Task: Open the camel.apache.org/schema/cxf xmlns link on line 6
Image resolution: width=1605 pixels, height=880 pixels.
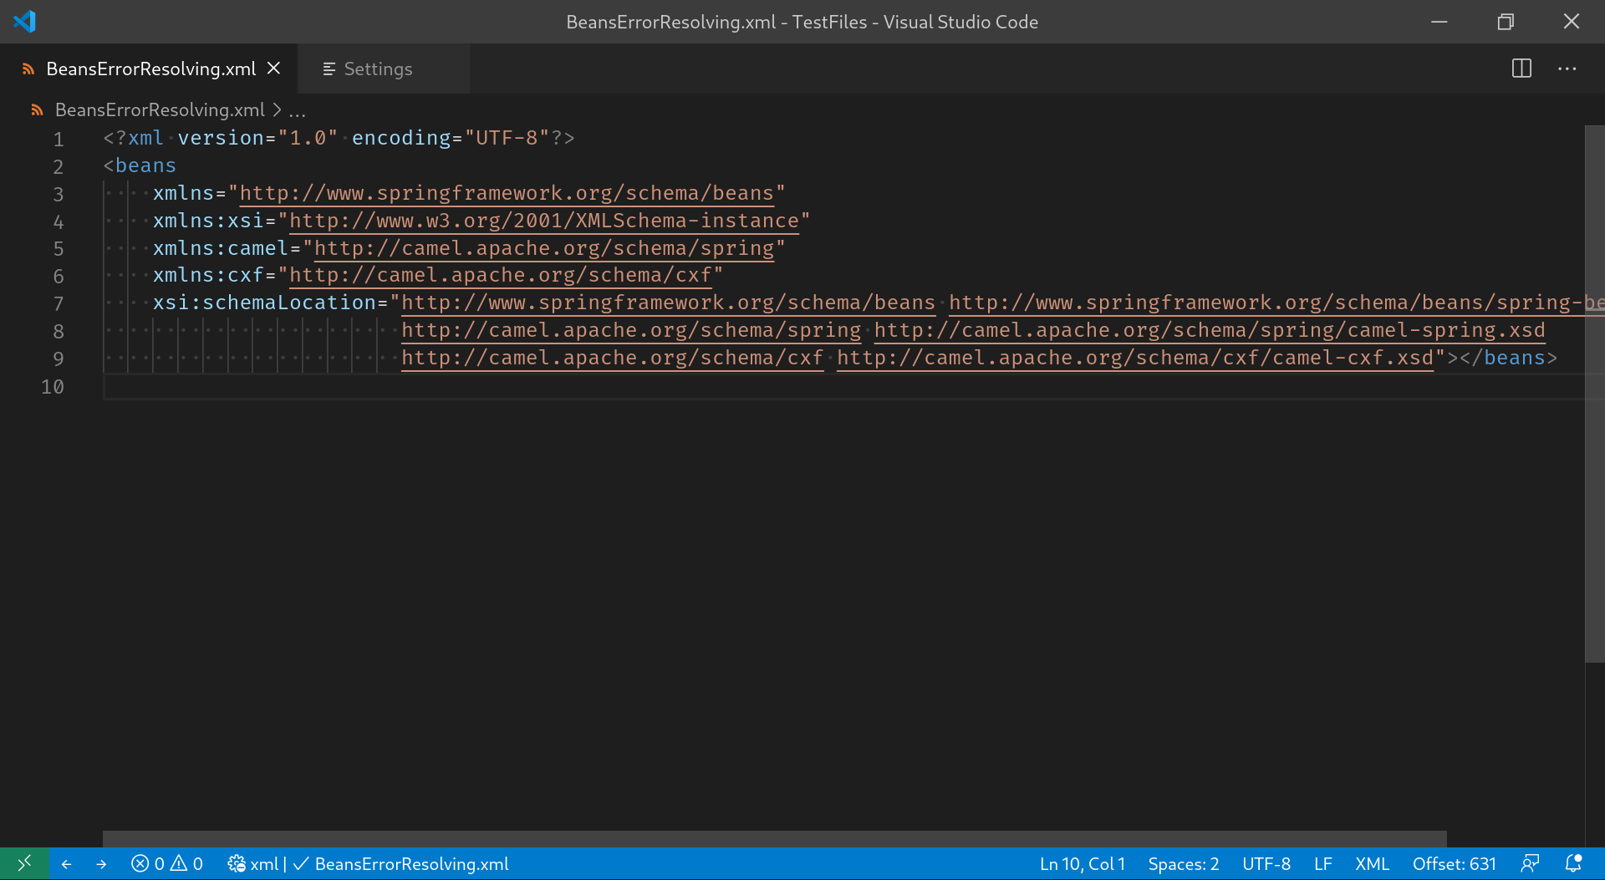Action: (x=501, y=275)
